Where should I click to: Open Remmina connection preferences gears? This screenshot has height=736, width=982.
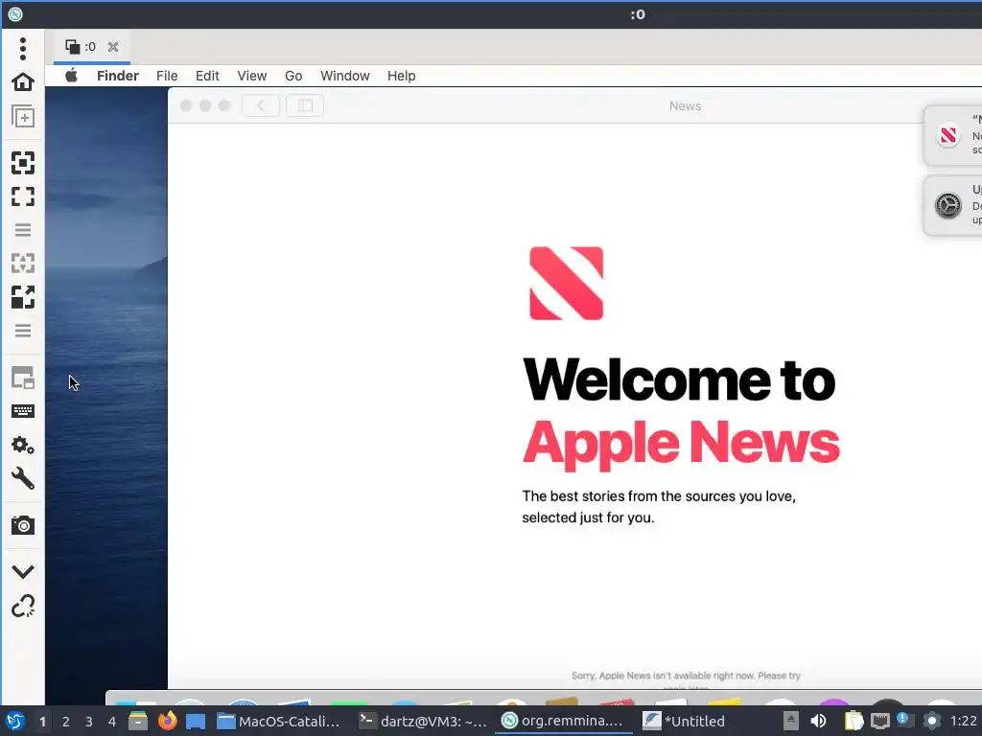coord(23,445)
